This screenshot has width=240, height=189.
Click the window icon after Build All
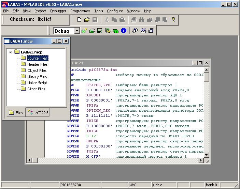[x=151, y=31]
